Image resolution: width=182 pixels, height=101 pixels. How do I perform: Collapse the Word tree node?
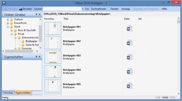tap(8, 27)
